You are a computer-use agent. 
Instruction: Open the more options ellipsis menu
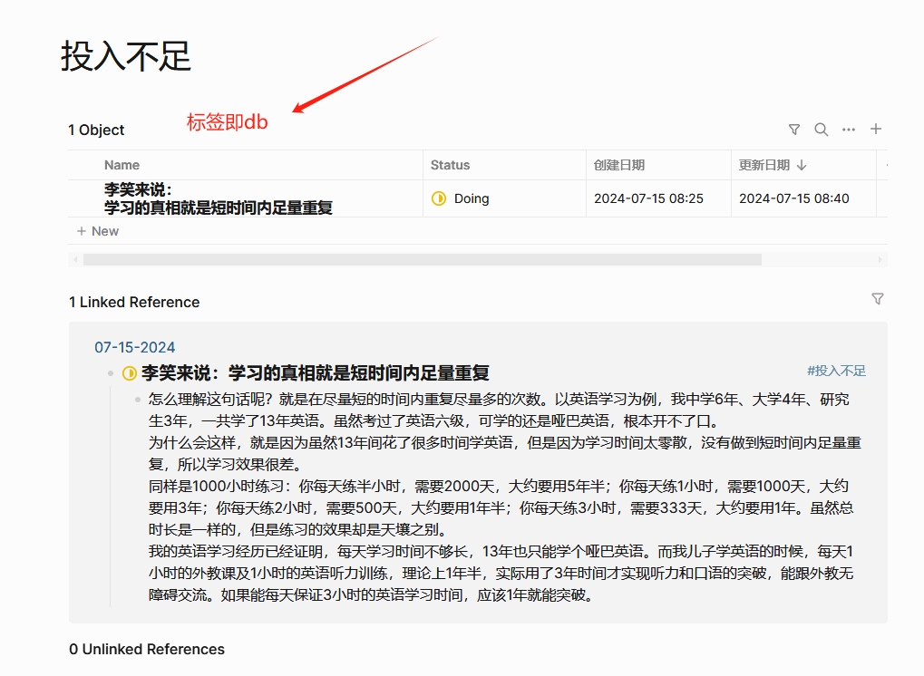848,129
